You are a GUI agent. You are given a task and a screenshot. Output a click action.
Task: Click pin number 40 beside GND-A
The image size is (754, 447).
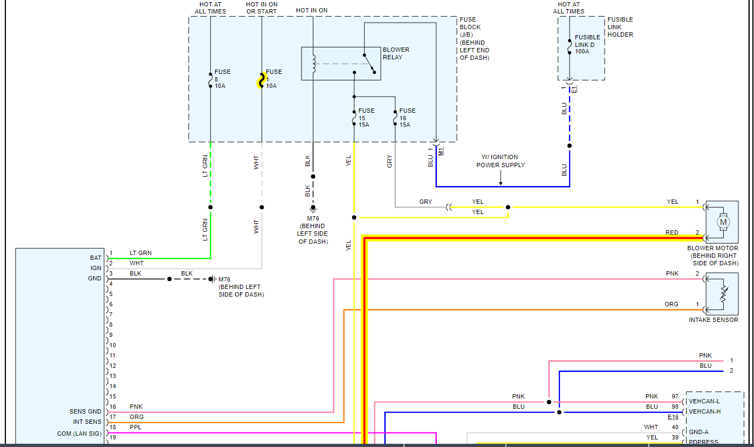coord(675,427)
